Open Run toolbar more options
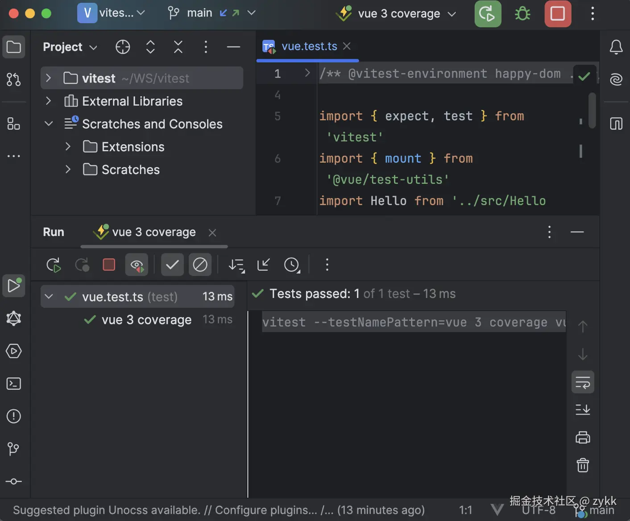The image size is (630, 521). coord(327,265)
